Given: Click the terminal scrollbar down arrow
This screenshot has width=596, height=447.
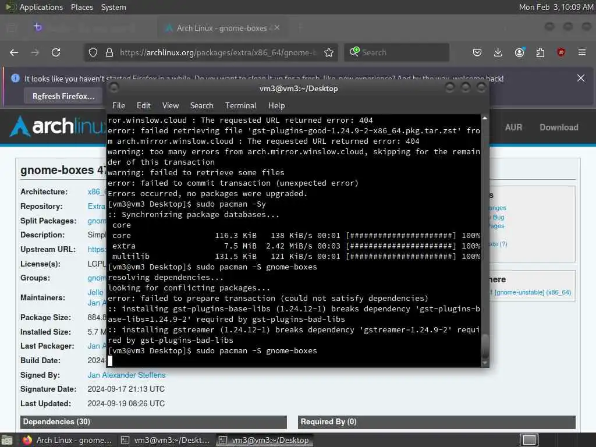Looking at the screenshot, I should point(485,363).
